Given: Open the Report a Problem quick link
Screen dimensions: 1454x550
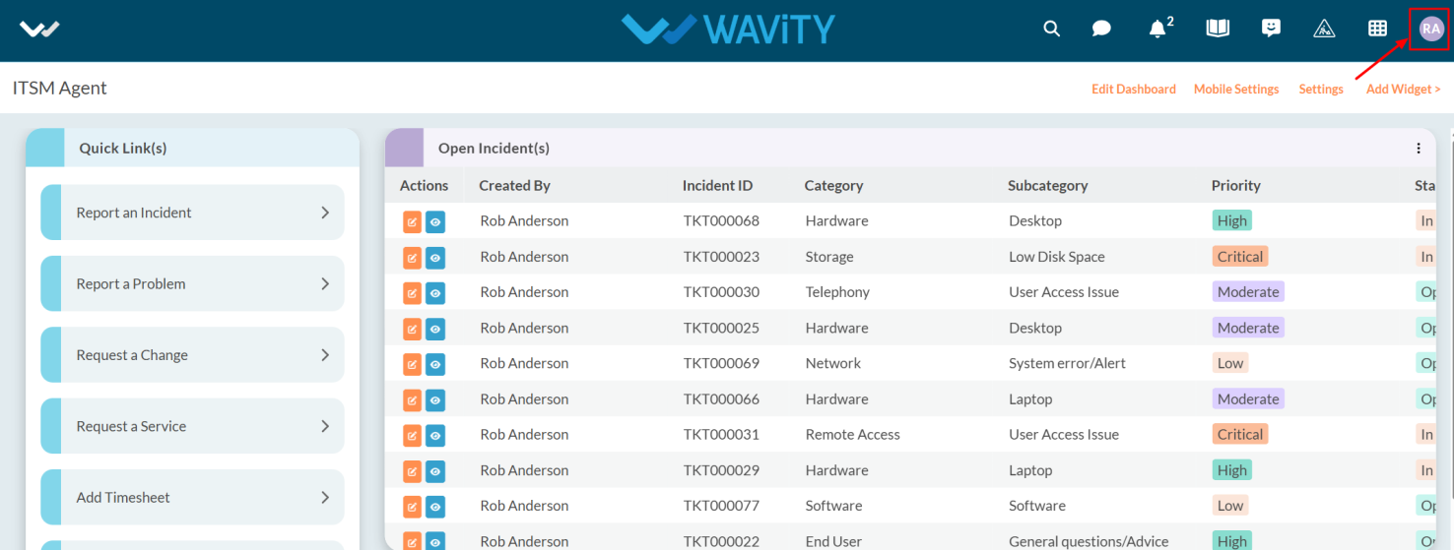Looking at the screenshot, I should (192, 283).
